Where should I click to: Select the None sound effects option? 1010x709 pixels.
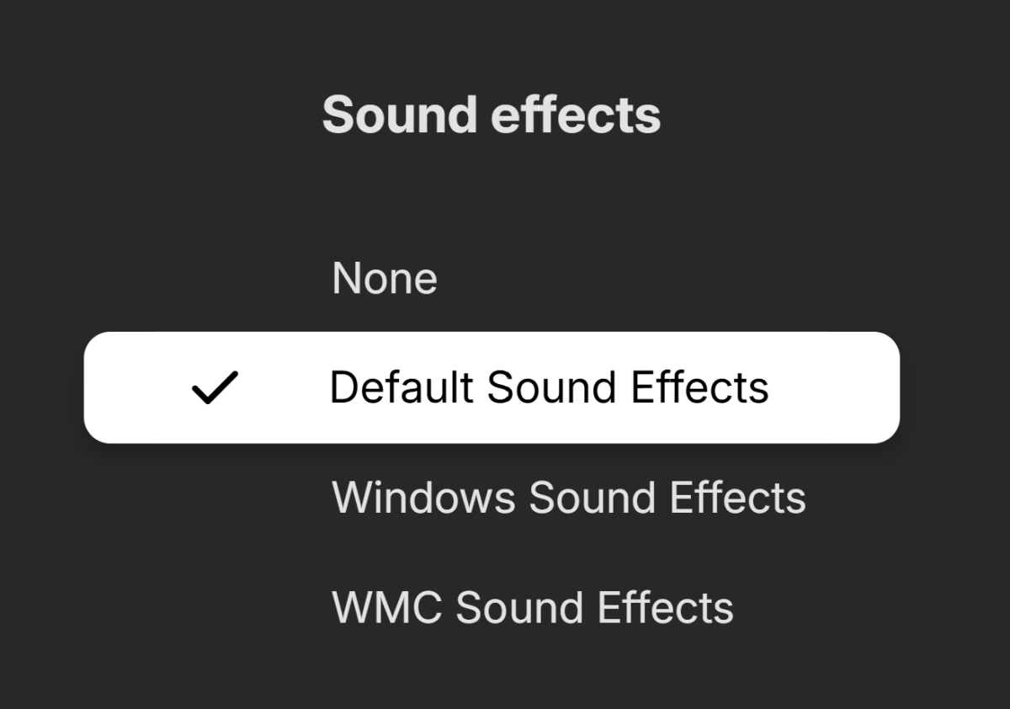[x=385, y=279]
